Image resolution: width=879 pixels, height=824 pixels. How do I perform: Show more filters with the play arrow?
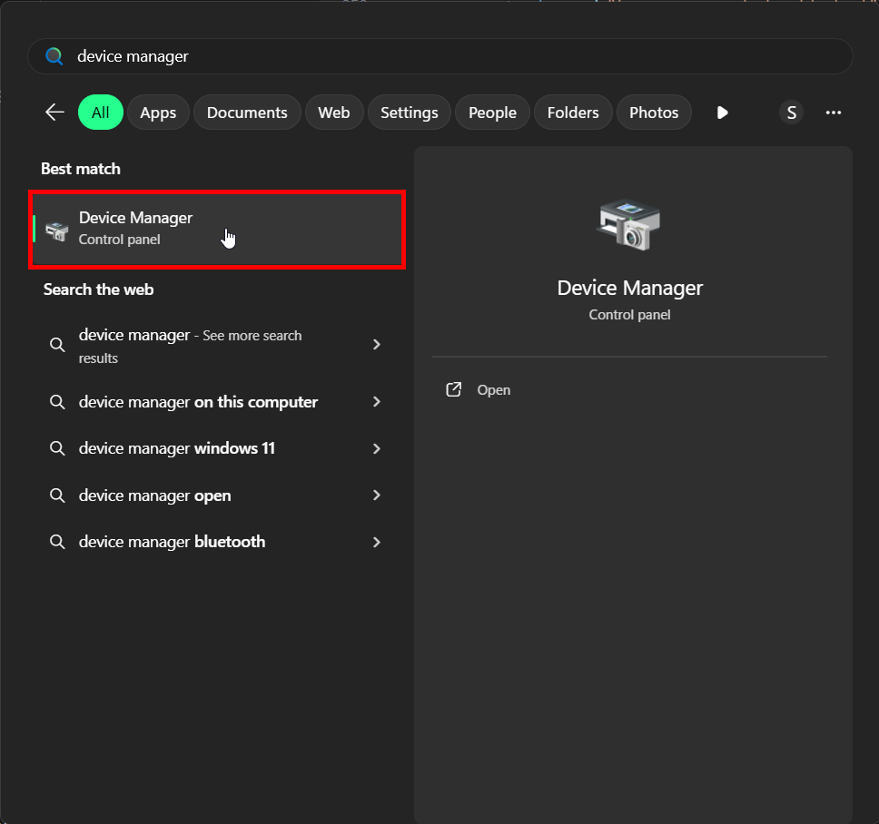pyautogui.click(x=723, y=113)
